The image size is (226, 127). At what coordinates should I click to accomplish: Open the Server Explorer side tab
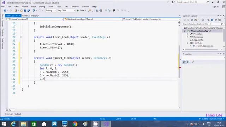2,20
